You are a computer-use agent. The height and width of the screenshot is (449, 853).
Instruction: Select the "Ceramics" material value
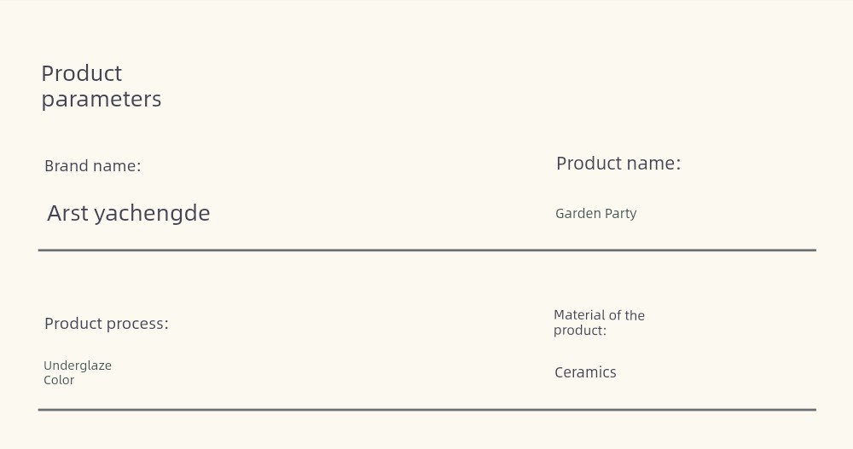point(585,372)
